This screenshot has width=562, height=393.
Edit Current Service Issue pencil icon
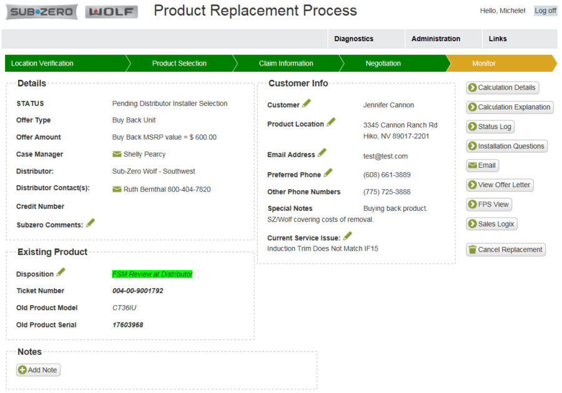pos(348,236)
